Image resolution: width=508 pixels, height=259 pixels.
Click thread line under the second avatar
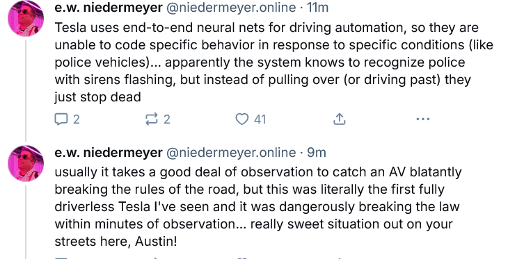26,222
